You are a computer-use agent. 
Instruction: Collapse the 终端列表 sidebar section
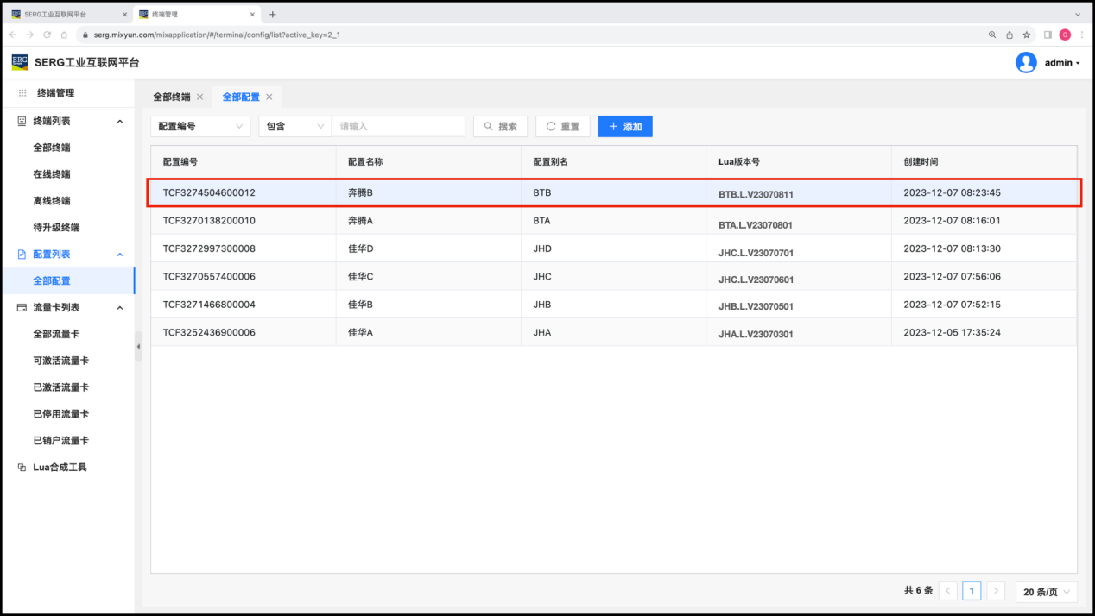[x=120, y=121]
